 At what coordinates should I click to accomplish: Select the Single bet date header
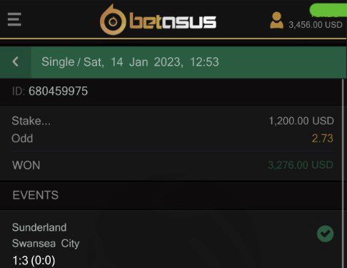(130, 62)
